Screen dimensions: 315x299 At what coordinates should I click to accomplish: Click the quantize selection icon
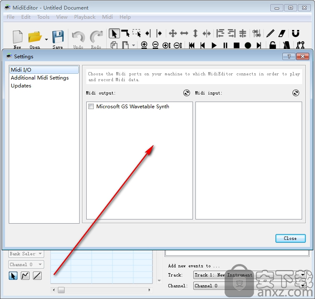point(257,33)
